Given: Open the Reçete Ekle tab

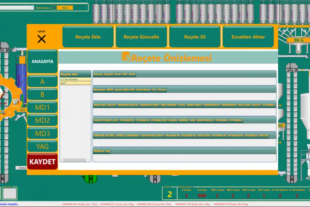Looking at the screenshot, I should click(88, 37).
